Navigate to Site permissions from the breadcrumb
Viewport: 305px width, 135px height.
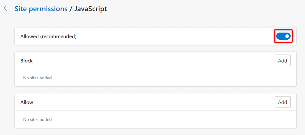[x=41, y=9]
